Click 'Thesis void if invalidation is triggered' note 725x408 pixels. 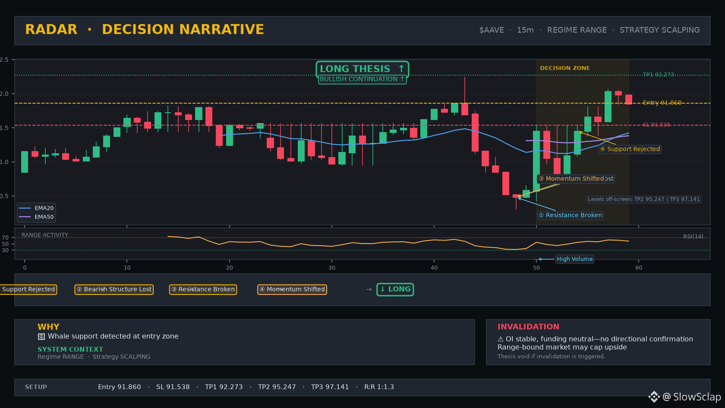coord(552,357)
